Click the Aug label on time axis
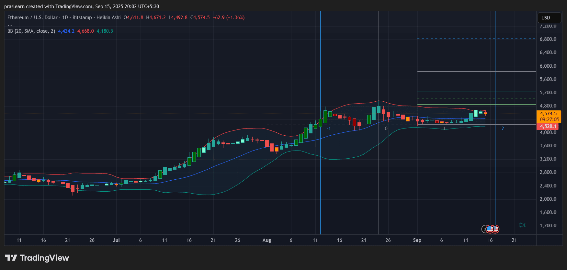Image resolution: width=567 pixels, height=270 pixels. pyautogui.click(x=266, y=240)
